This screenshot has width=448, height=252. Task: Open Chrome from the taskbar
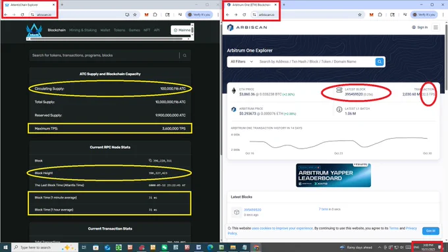256,247
